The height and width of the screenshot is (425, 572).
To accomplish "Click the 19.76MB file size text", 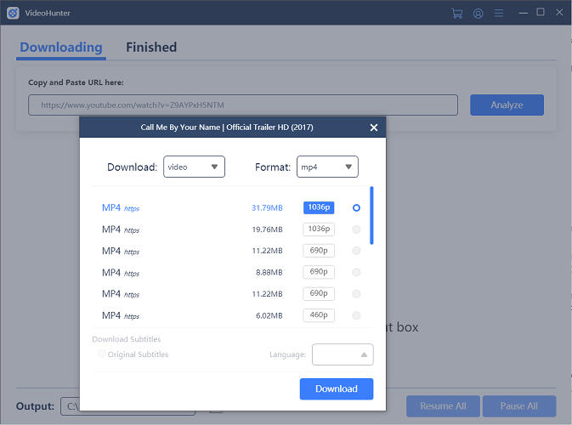I will pos(267,229).
